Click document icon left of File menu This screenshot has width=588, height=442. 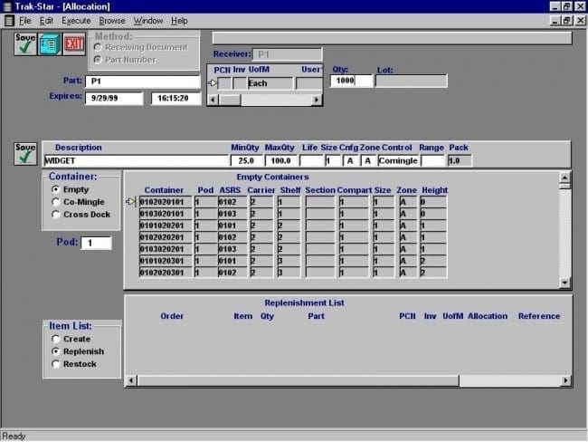(9, 21)
